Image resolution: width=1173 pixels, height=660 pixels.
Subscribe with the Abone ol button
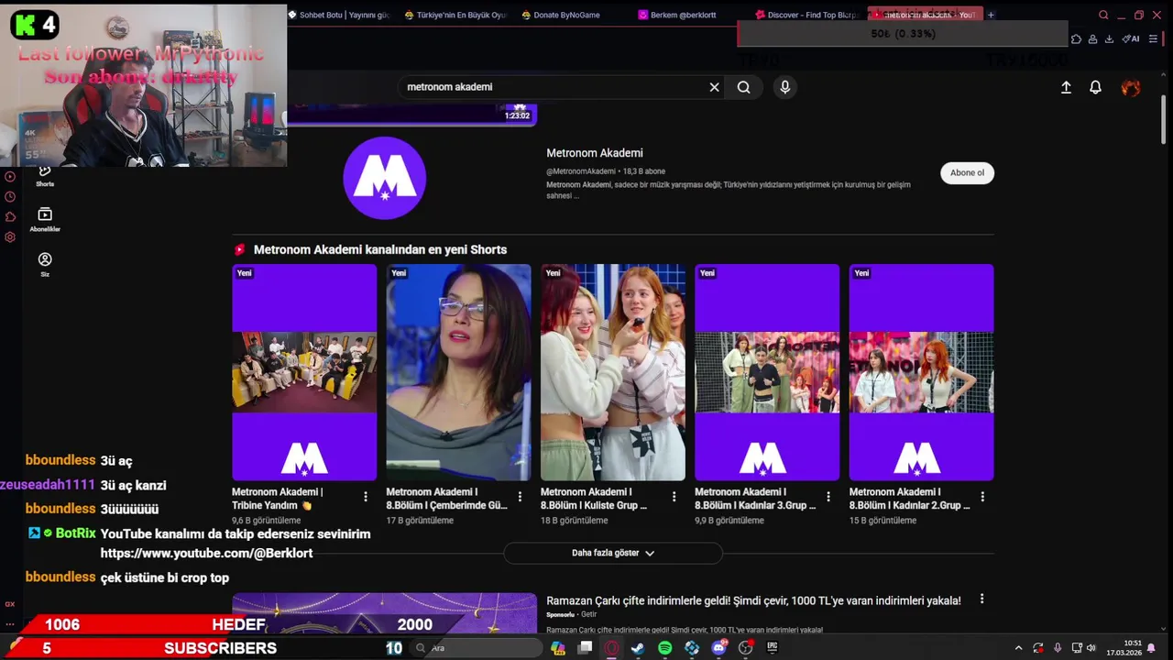pyautogui.click(x=967, y=172)
